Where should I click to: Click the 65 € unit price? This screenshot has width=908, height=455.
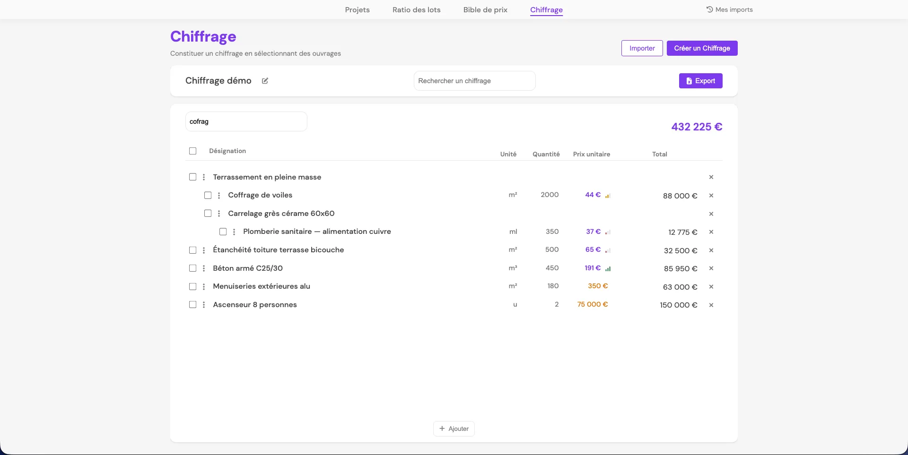[x=593, y=249]
